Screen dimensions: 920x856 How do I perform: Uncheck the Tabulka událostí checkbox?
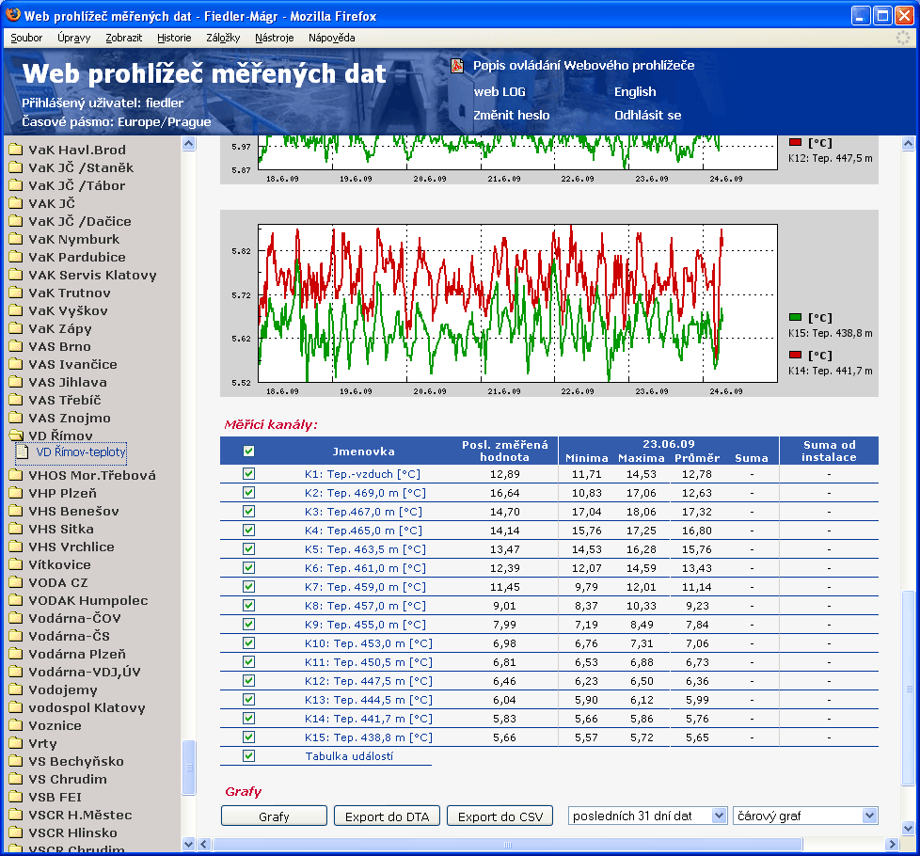[x=248, y=755]
